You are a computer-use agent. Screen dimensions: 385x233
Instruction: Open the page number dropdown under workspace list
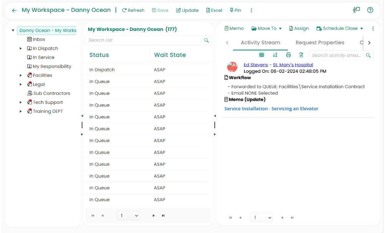[x=128, y=215]
